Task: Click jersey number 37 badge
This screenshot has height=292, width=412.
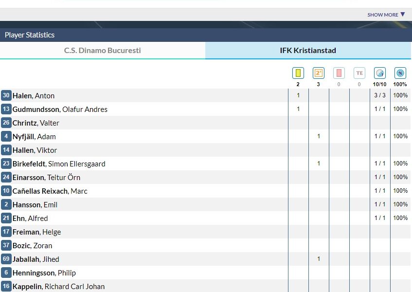Action: click(x=6, y=245)
